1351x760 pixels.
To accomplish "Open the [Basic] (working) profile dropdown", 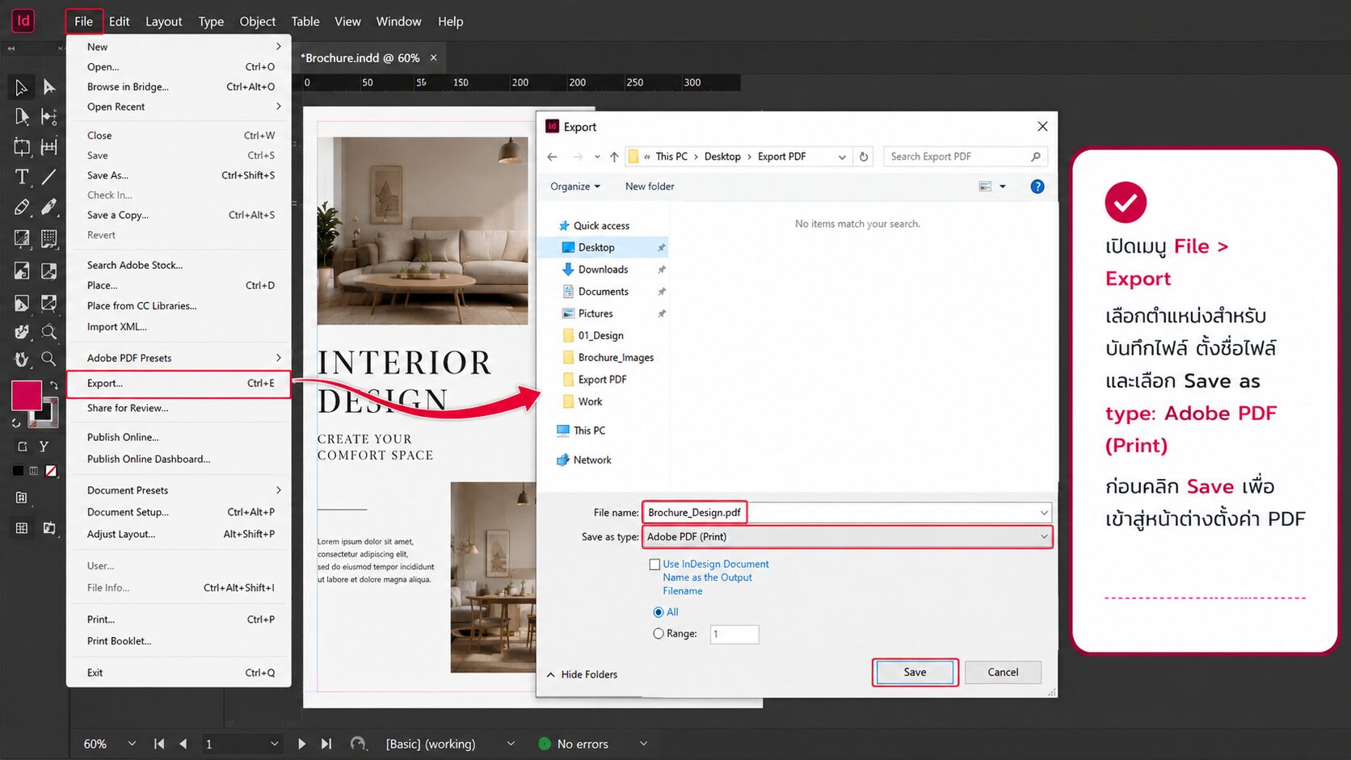I will point(511,744).
